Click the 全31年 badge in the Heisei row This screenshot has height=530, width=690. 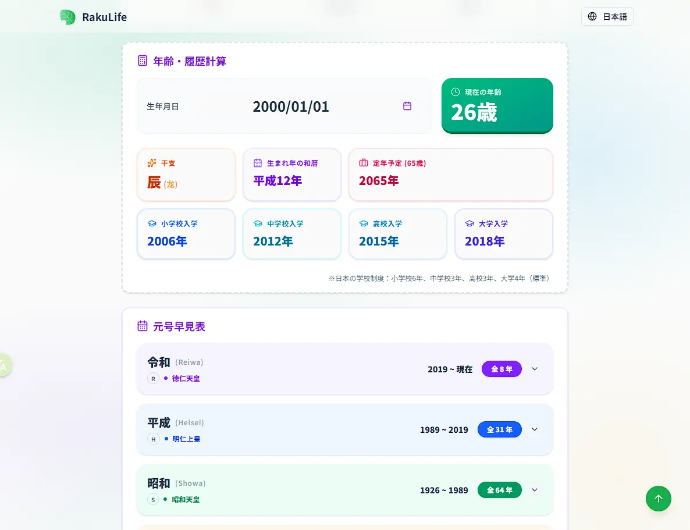(x=499, y=429)
